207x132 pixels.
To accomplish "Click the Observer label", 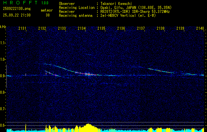I will 67,4.
